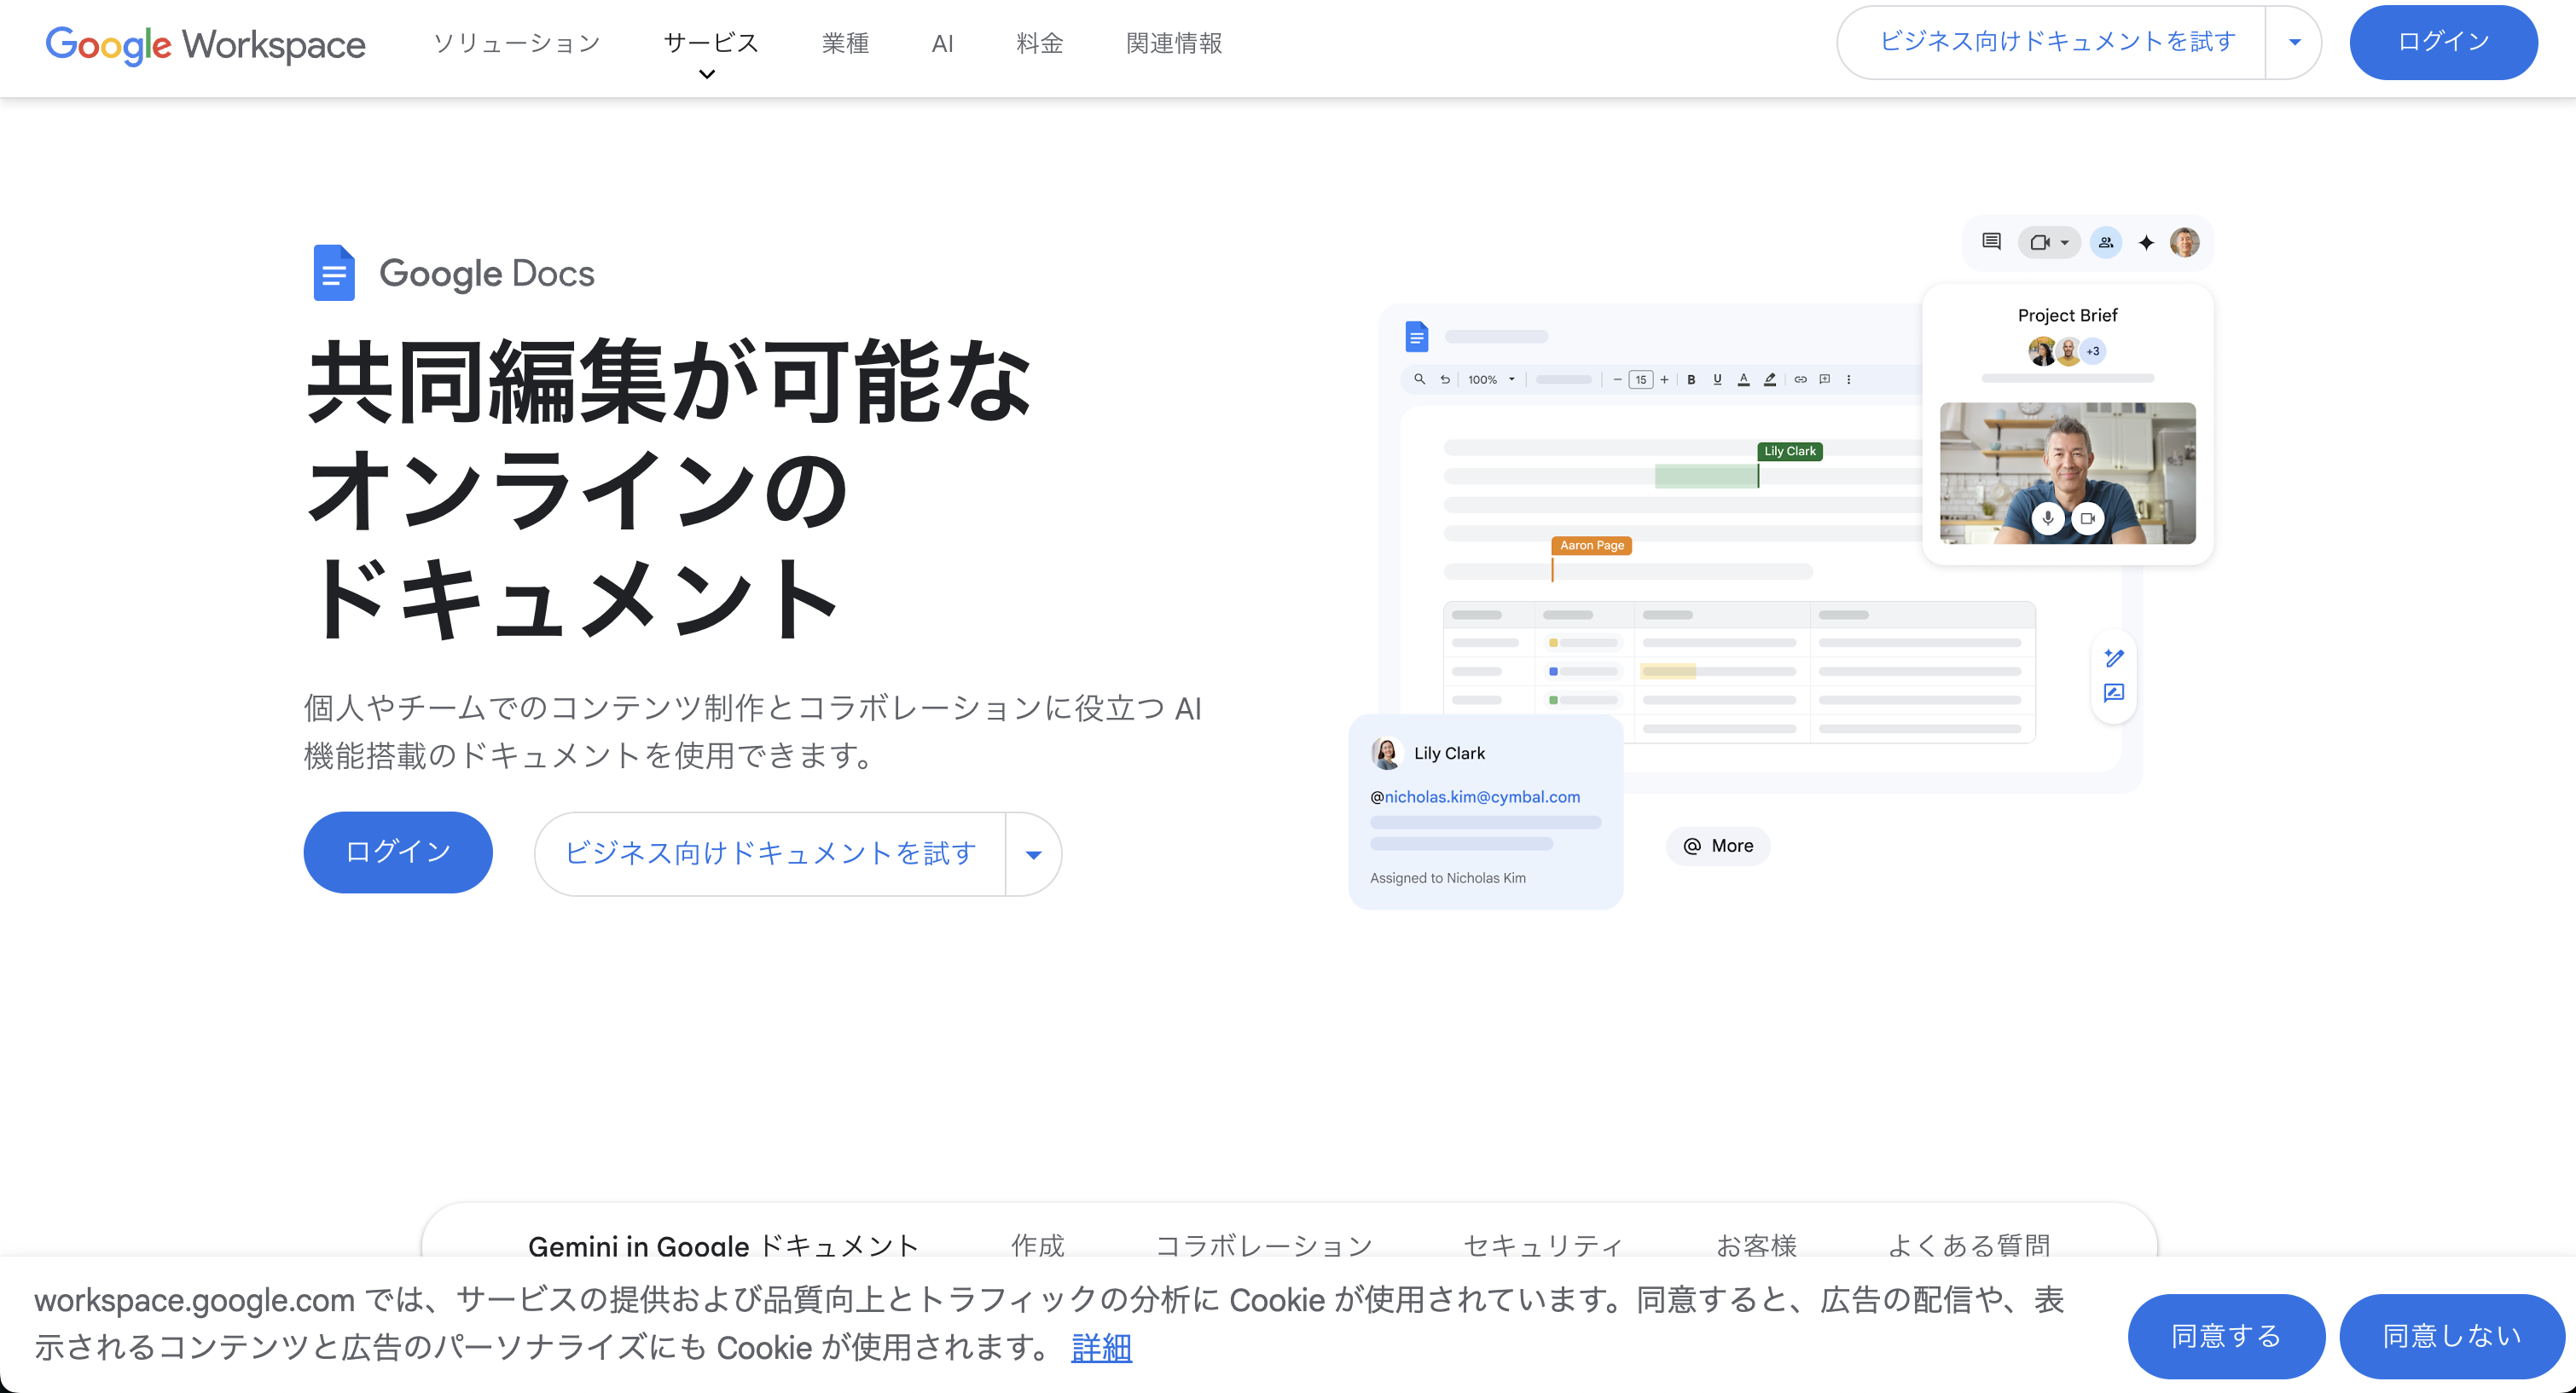Open dropdown arrow next to hero ビジネス向けドキュメントを試す

click(1034, 854)
